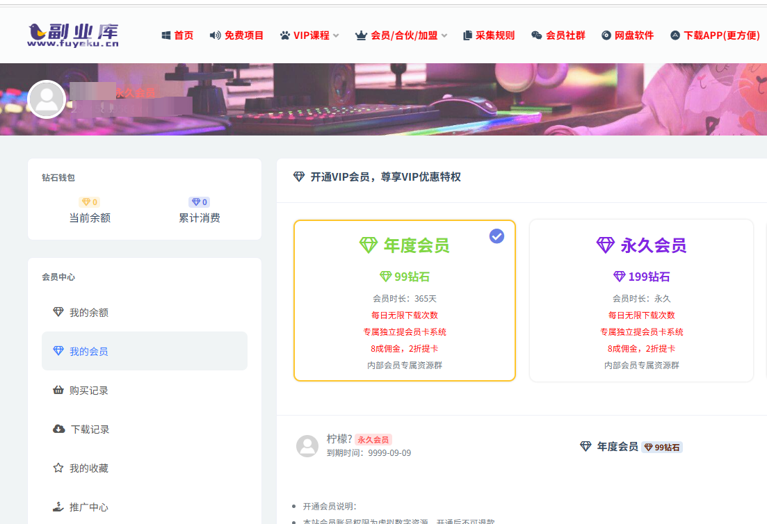Click the 开通会员说明 bullet text

click(x=330, y=506)
